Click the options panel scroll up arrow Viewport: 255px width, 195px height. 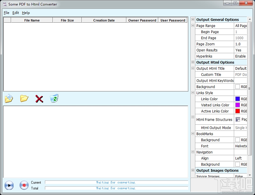pos(250,19)
